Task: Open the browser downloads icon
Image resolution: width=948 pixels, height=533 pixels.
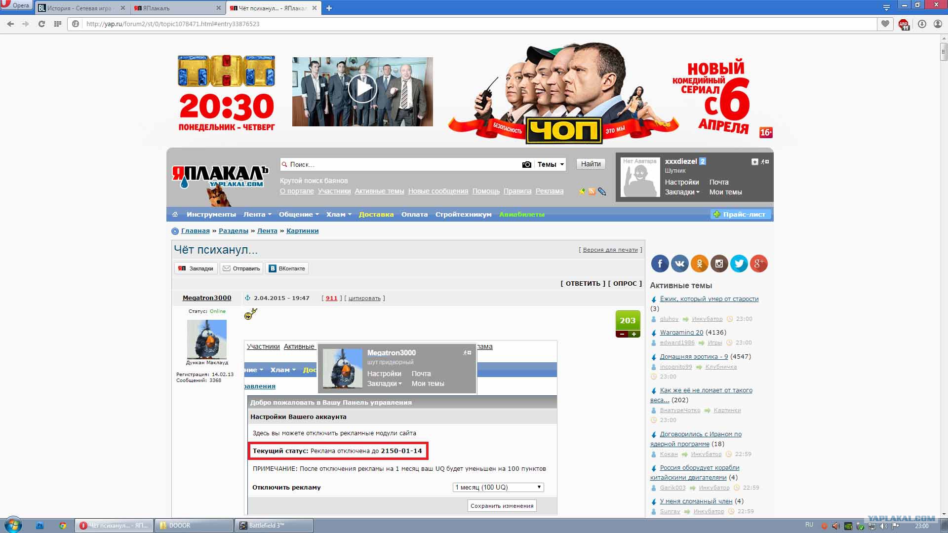Action: pyautogui.click(x=922, y=24)
